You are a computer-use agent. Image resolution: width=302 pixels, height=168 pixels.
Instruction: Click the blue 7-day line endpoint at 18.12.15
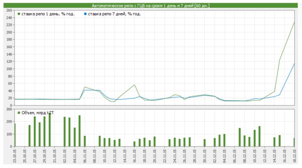[x=294, y=64]
